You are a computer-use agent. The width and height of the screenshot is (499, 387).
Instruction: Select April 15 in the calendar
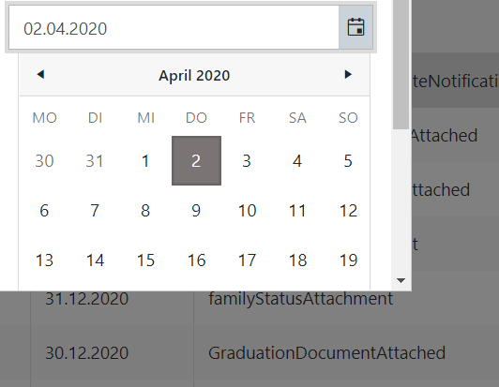(x=145, y=260)
